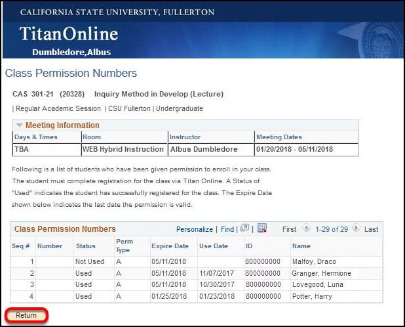This screenshot has width=405, height=327.
Task: Click use date 10/30/2017
Action: click(x=217, y=284)
